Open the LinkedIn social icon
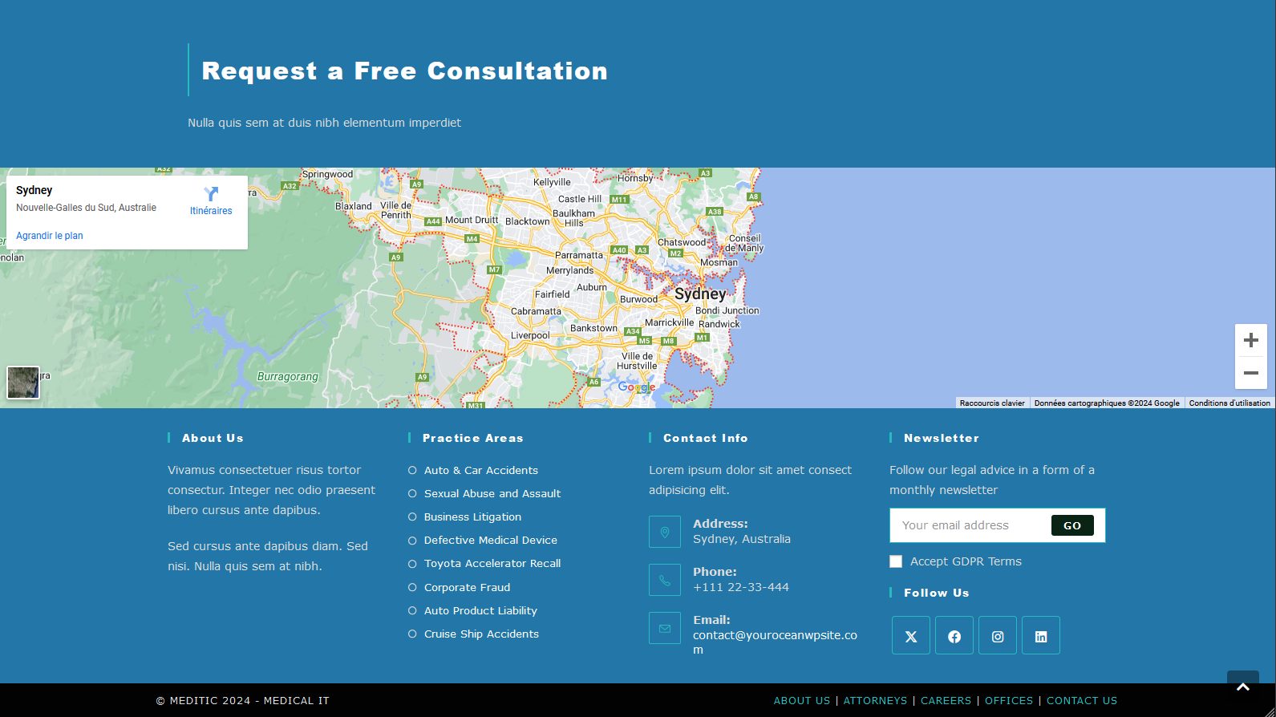The height and width of the screenshot is (717, 1276). click(x=1041, y=636)
